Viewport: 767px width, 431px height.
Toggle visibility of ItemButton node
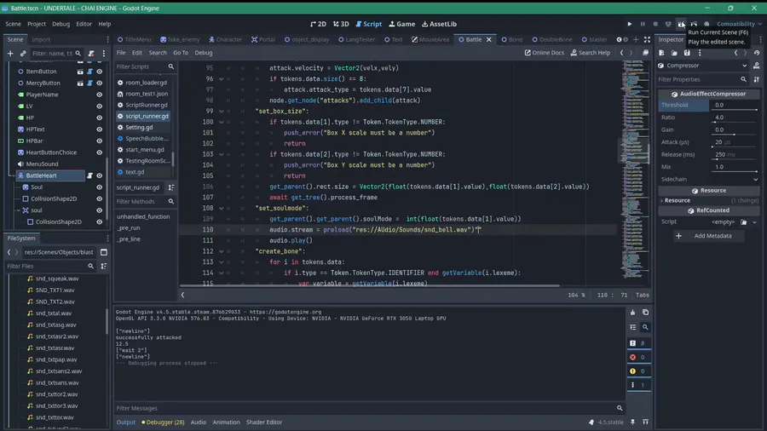100,72
